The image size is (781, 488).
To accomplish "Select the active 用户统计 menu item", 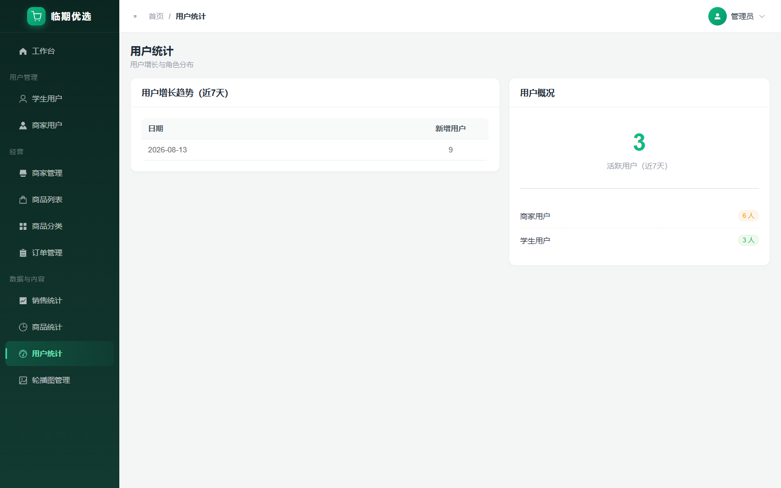I will click(60, 354).
